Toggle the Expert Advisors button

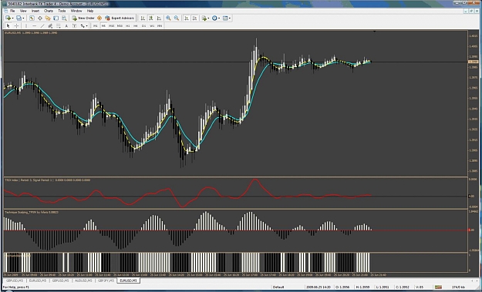coord(120,18)
